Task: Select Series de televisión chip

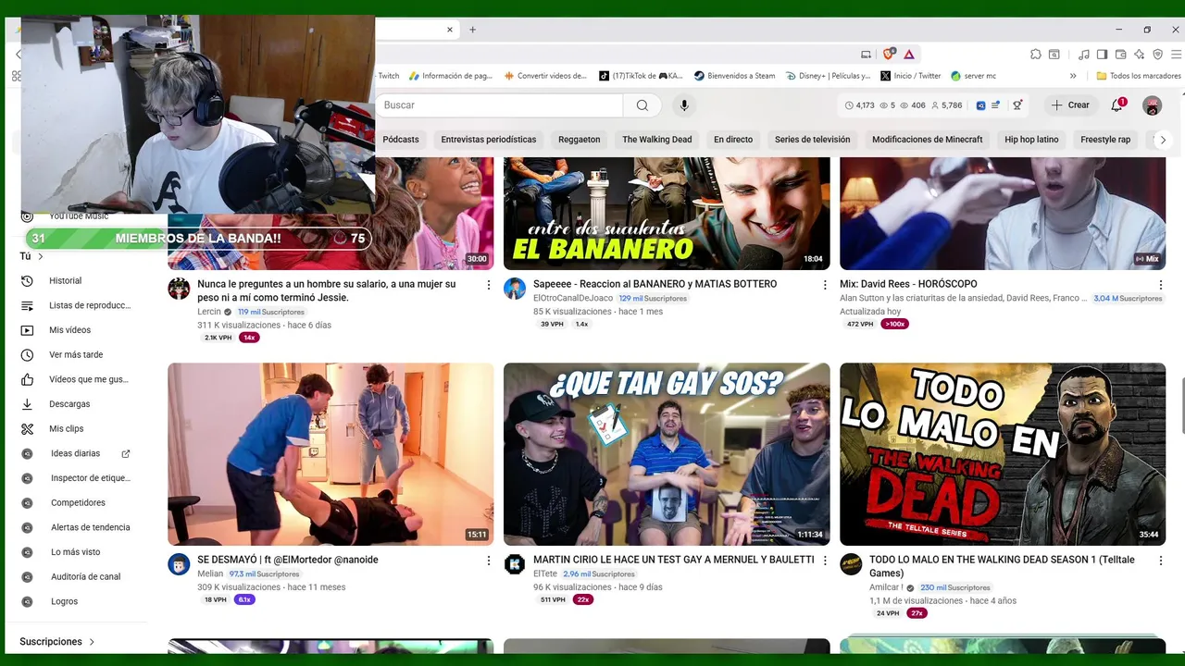Action: [813, 140]
